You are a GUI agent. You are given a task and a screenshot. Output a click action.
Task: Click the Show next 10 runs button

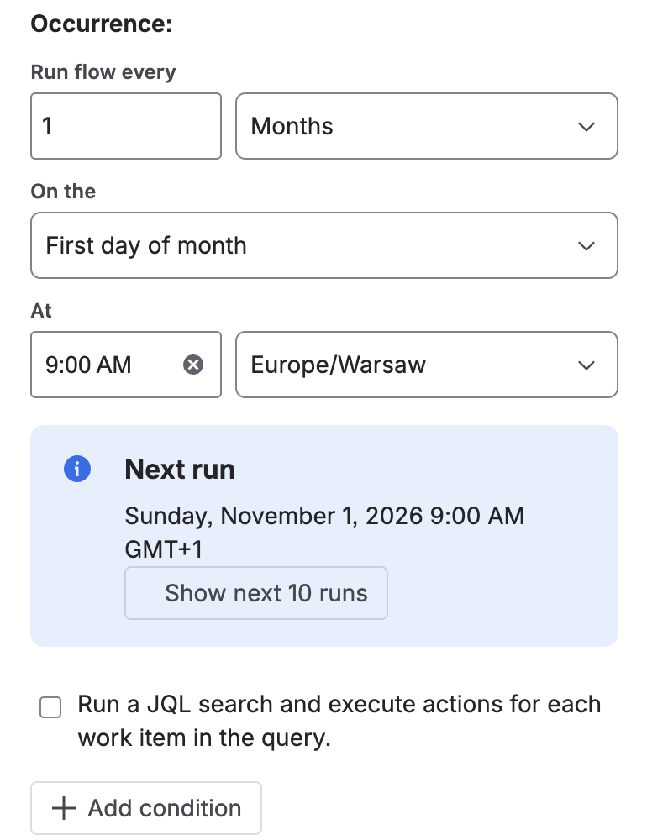click(x=256, y=593)
